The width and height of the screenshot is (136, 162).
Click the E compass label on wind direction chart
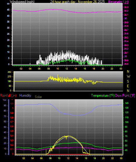[128, 86]
